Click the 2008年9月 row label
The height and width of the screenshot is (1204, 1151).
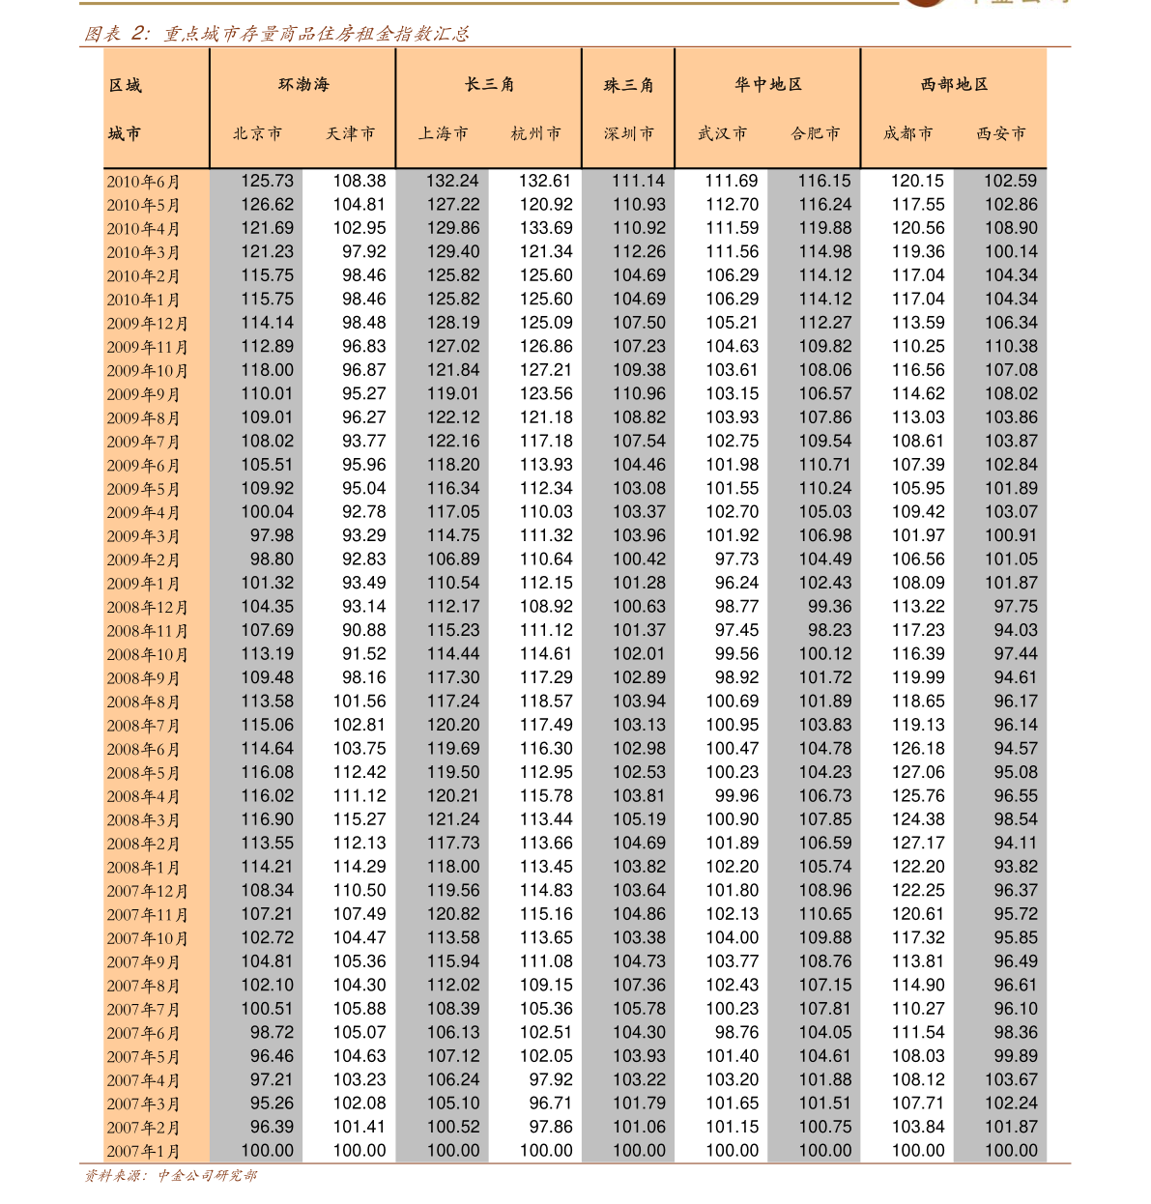[143, 678]
